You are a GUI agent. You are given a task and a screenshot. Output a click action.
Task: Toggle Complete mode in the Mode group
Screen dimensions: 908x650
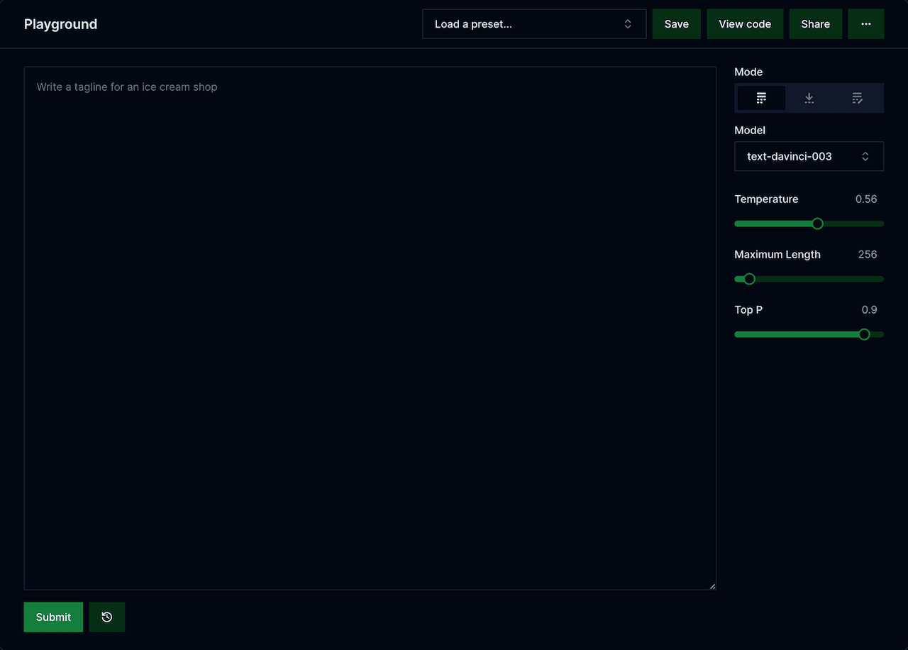point(760,98)
